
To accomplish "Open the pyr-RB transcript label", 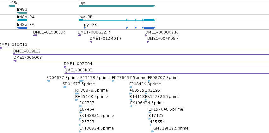I will tap(86, 17).
